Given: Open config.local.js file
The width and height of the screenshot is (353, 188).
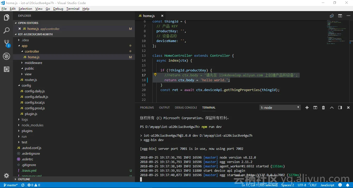Looking at the screenshot, I should (74, 102).
